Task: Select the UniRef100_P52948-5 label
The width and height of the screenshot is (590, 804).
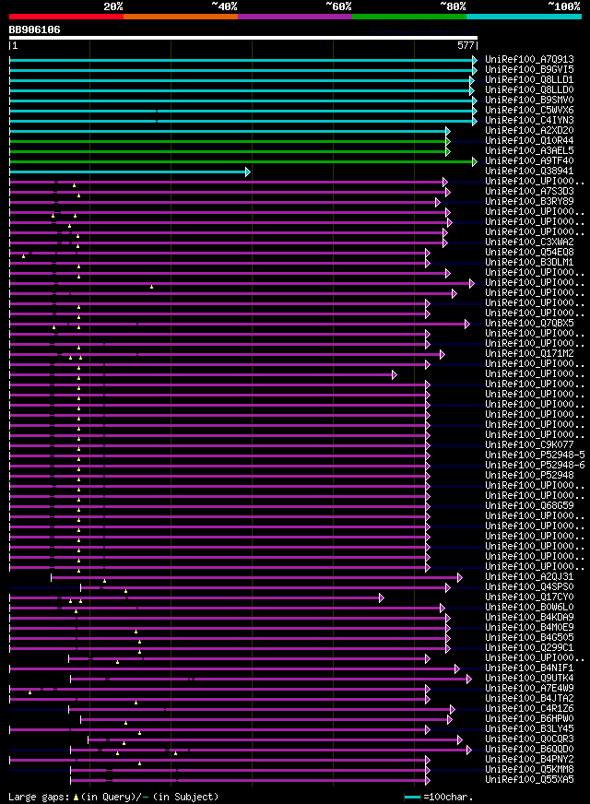Action: tap(536, 455)
